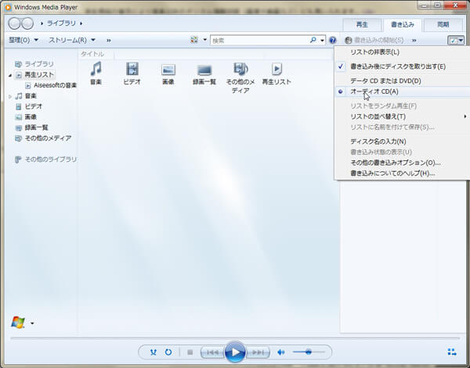Stop playback with the square button
470x368 pixels.
pos(190,352)
